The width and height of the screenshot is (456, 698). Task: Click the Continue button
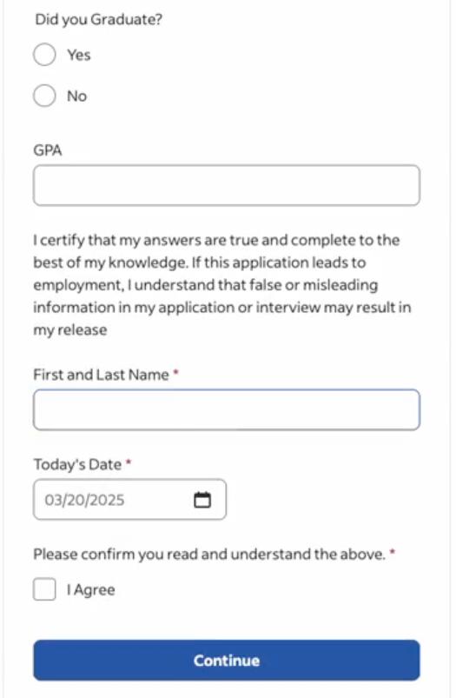click(x=227, y=660)
